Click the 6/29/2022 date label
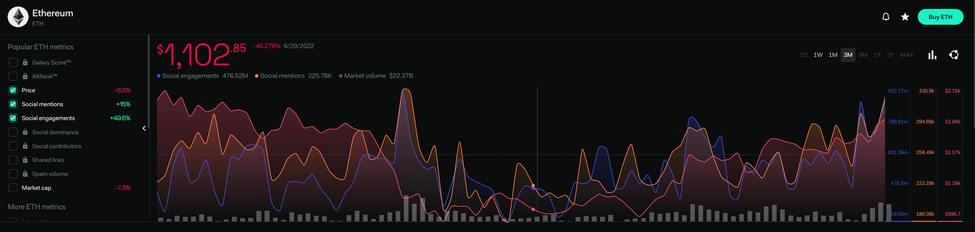975x232 pixels. 299,46
